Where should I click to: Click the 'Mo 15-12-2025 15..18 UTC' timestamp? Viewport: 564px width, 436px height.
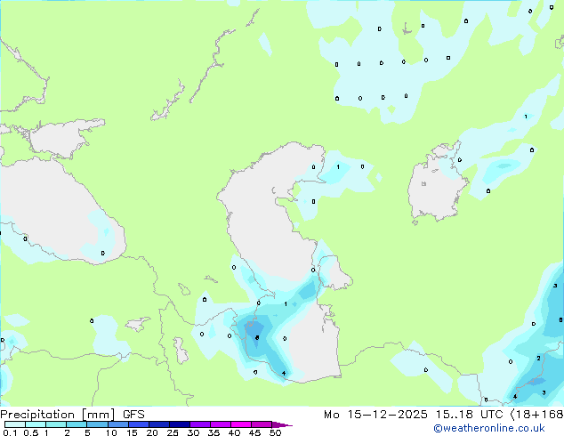coord(414,415)
